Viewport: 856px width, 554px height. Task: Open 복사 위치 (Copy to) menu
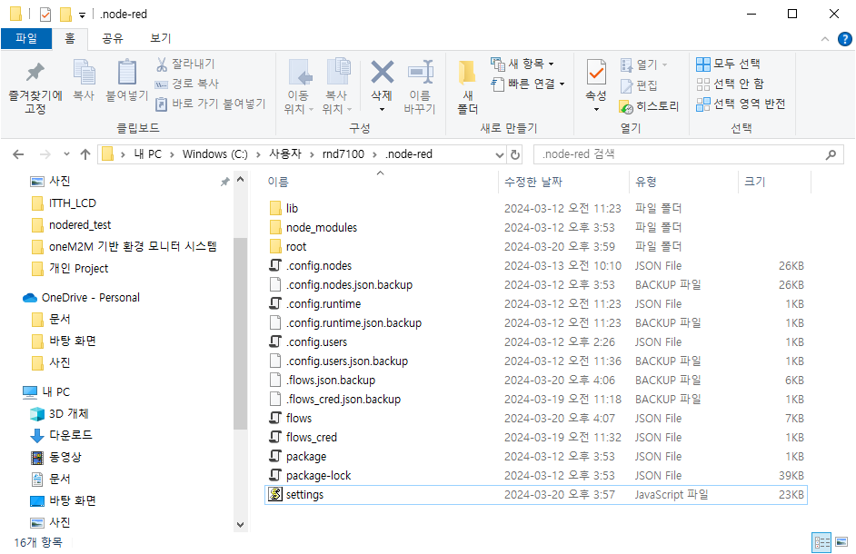[x=337, y=86]
